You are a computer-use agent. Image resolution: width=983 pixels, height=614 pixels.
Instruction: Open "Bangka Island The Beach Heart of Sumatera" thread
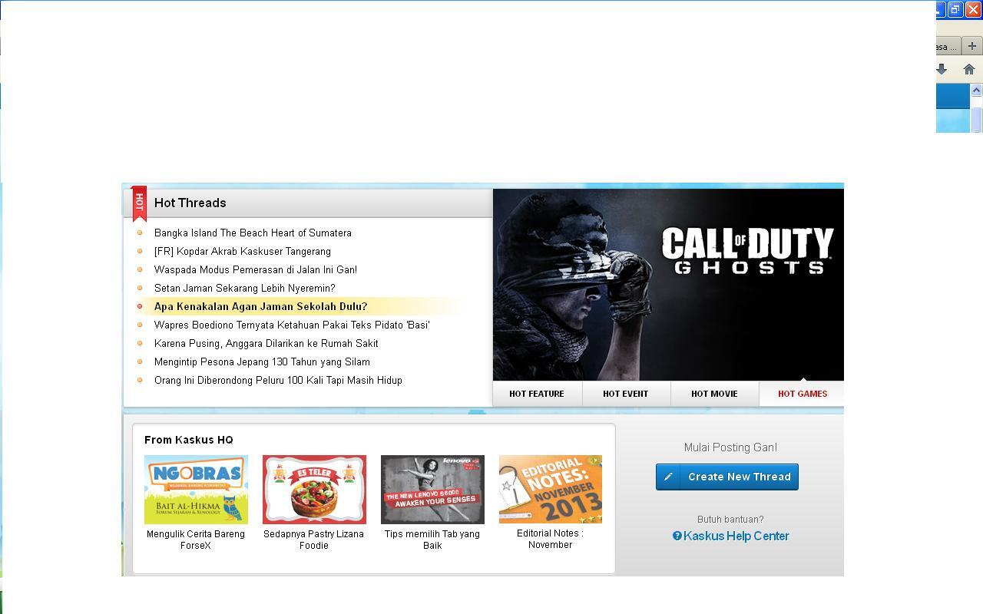click(x=253, y=233)
